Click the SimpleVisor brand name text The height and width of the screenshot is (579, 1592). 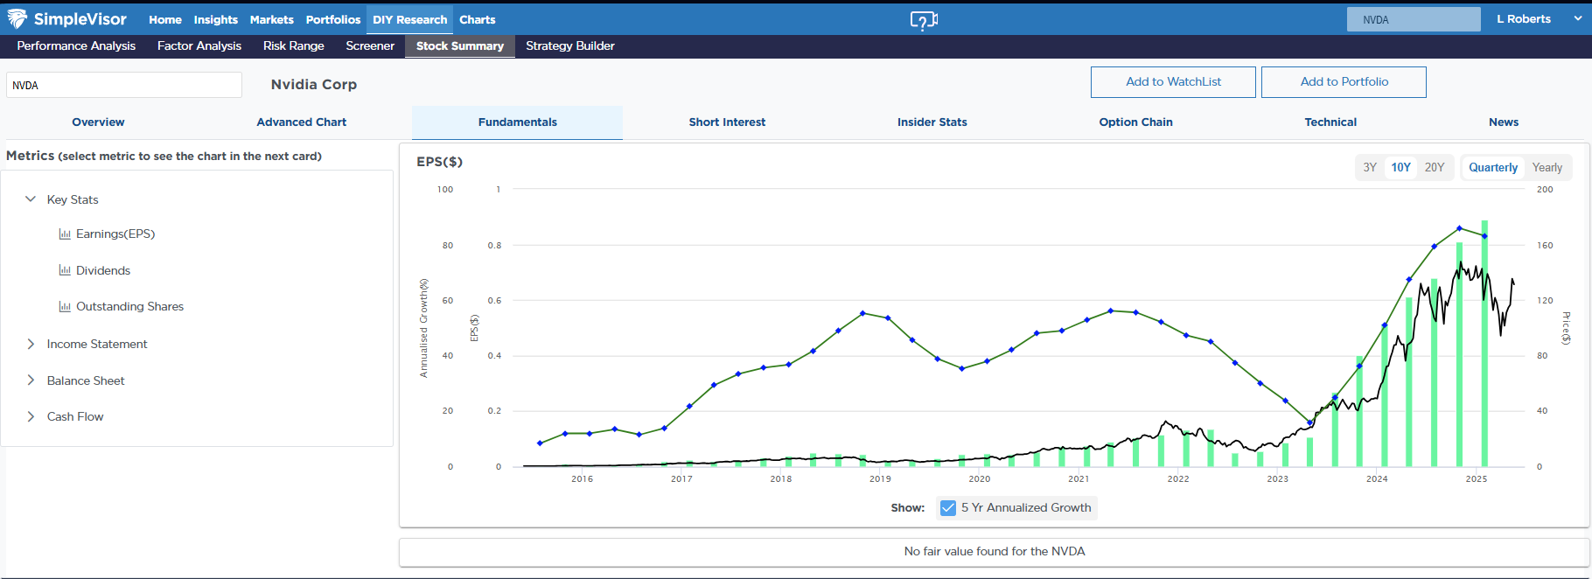point(80,18)
